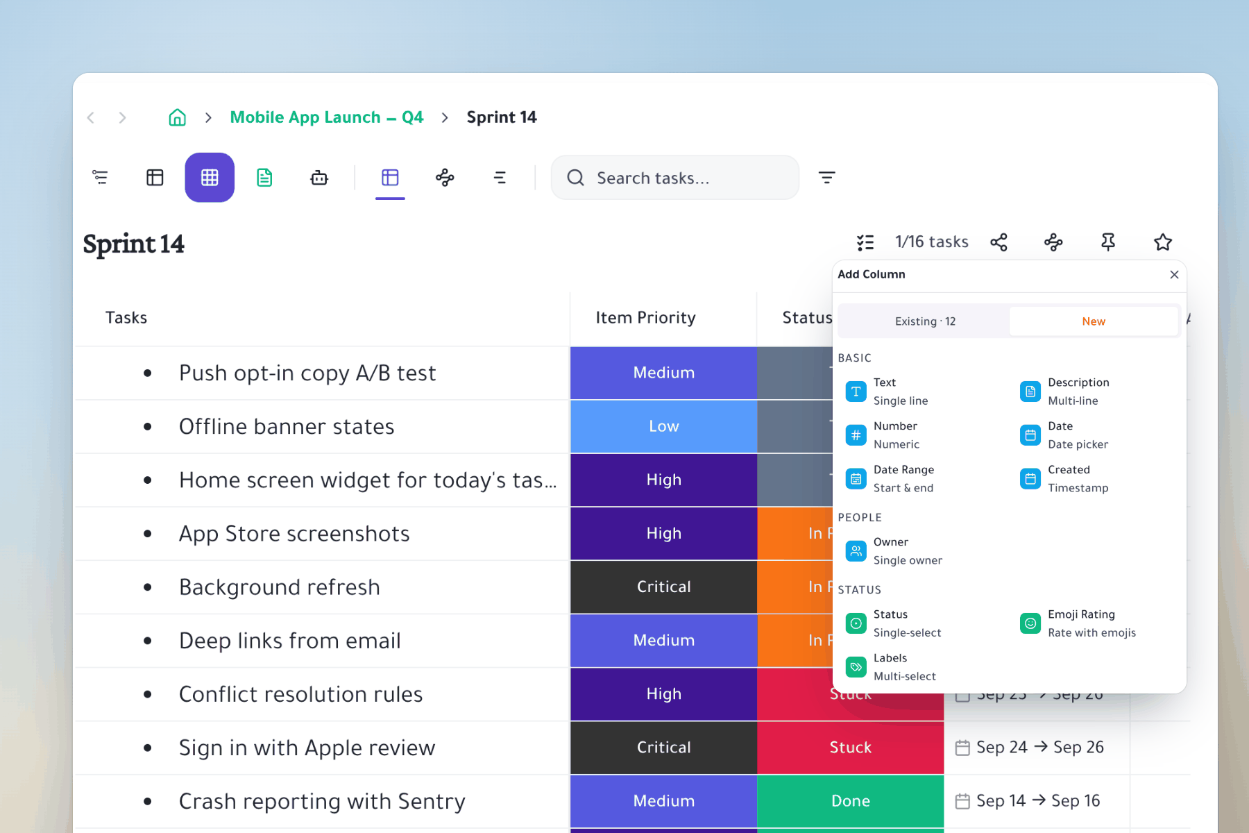Select the purple grid view icon
The width and height of the screenshot is (1249, 833).
click(210, 178)
